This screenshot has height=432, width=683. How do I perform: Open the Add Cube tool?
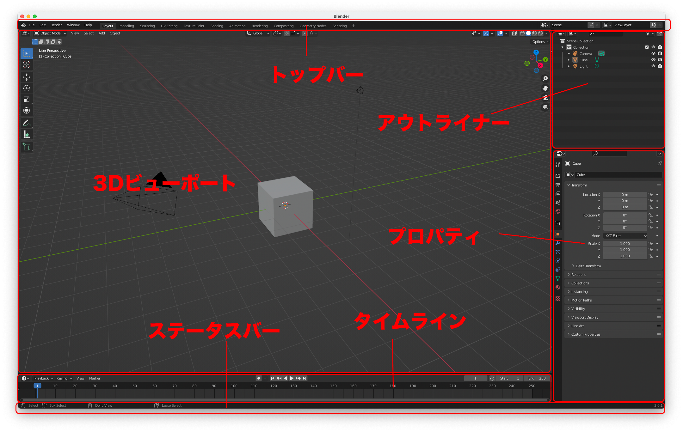(x=27, y=146)
